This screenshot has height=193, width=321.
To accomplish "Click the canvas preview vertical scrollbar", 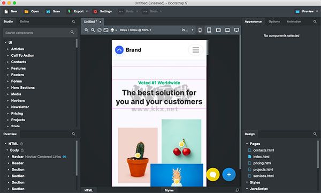I will (x=208, y=48).
